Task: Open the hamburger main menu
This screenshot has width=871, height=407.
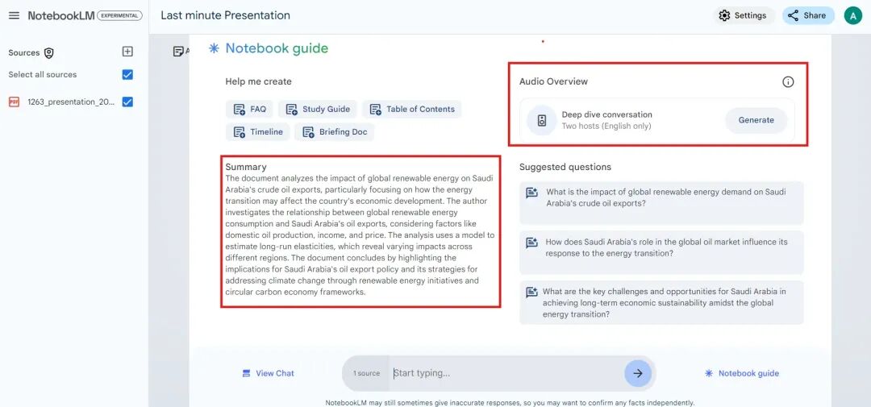Action: pyautogui.click(x=14, y=15)
